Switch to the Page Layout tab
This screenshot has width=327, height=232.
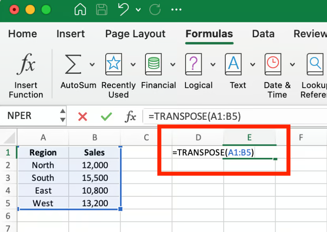click(x=135, y=34)
